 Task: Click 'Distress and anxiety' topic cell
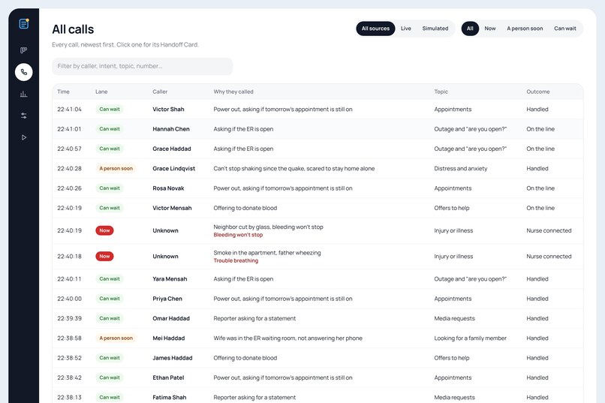click(461, 169)
